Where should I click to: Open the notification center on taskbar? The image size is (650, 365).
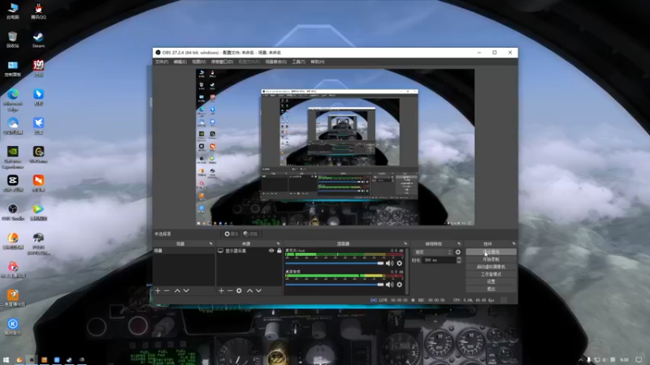coord(639,359)
